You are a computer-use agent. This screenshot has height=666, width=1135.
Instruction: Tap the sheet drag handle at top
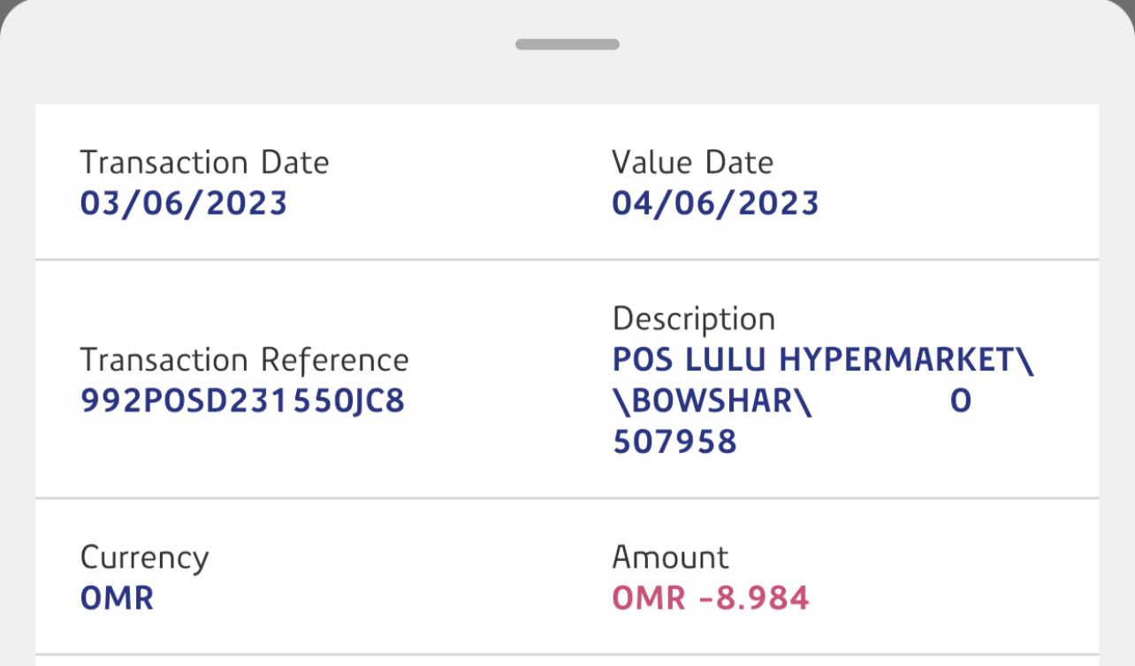(567, 44)
